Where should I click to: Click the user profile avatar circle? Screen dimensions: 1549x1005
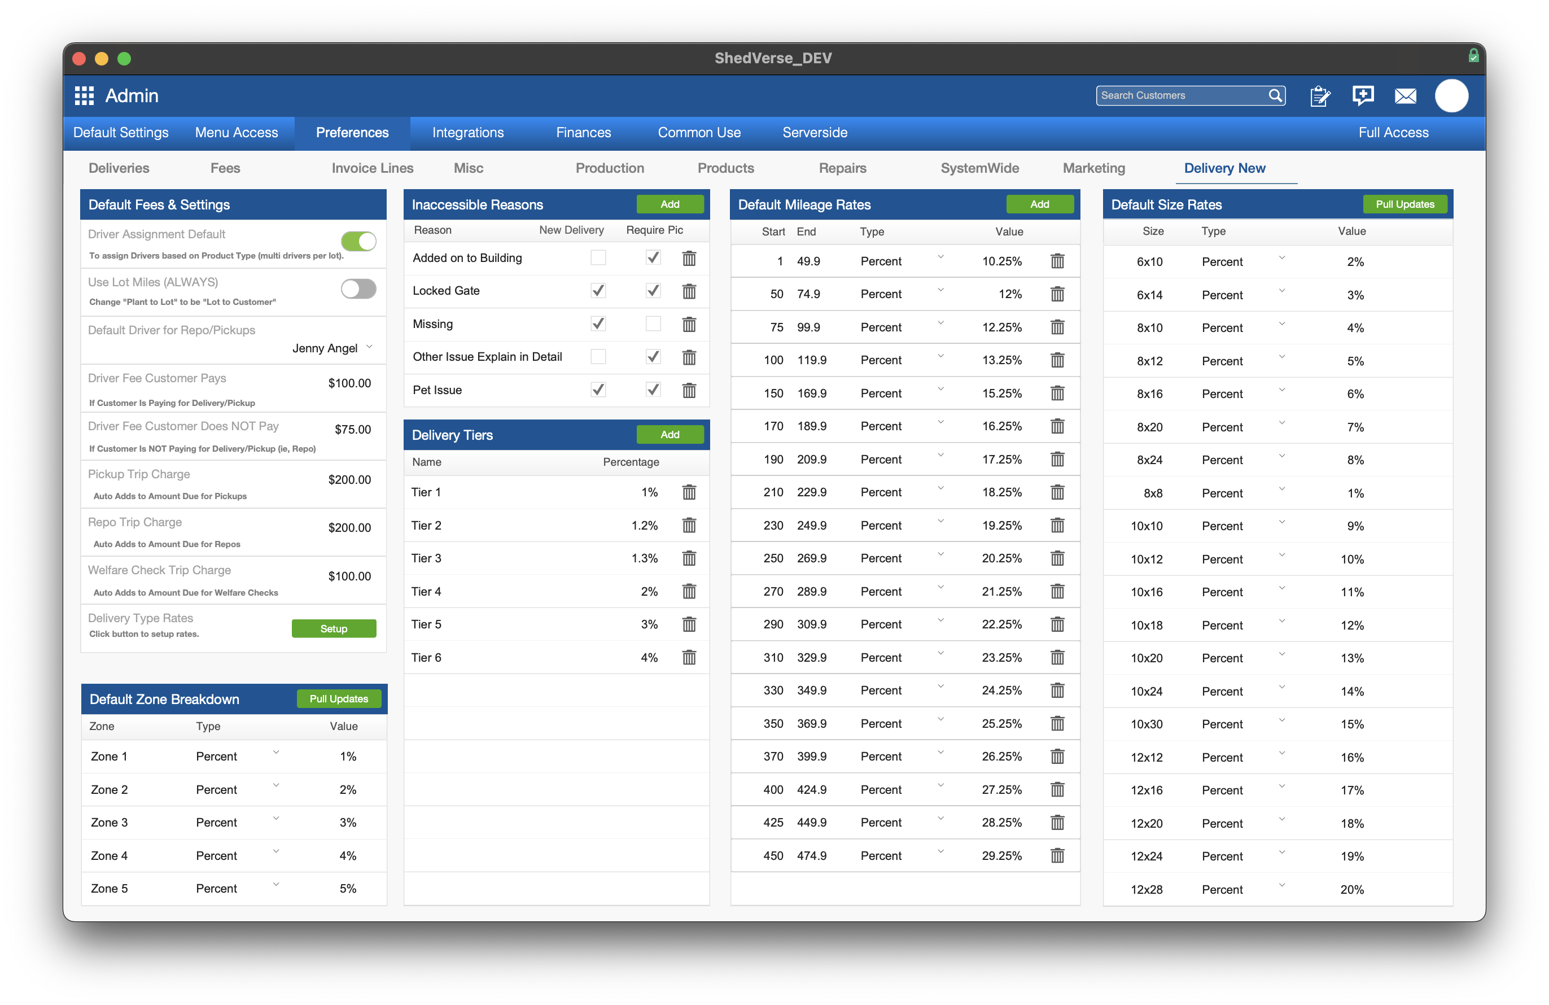(1451, 97)
